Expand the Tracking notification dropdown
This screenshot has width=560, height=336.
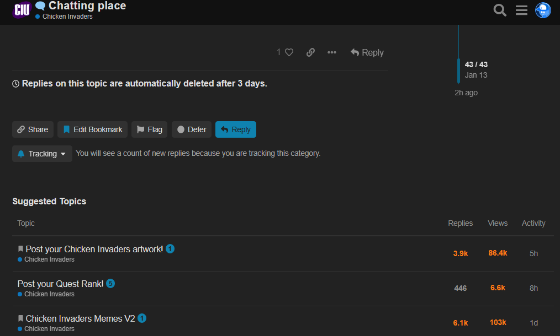coord(42,154)
